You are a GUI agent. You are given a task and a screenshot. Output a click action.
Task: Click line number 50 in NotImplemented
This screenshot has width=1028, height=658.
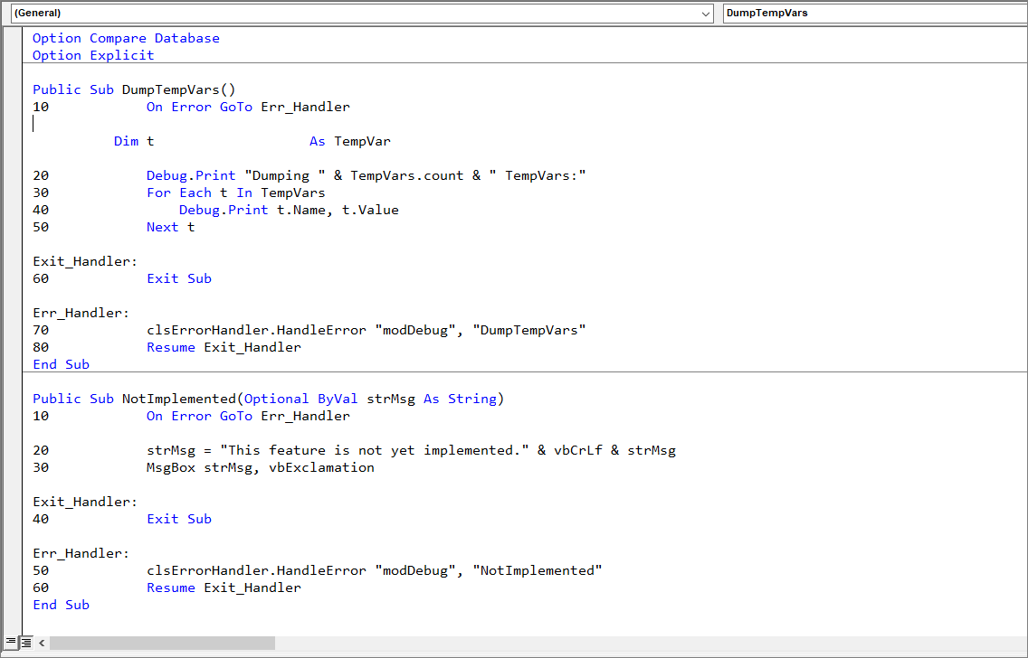[41, 570]
